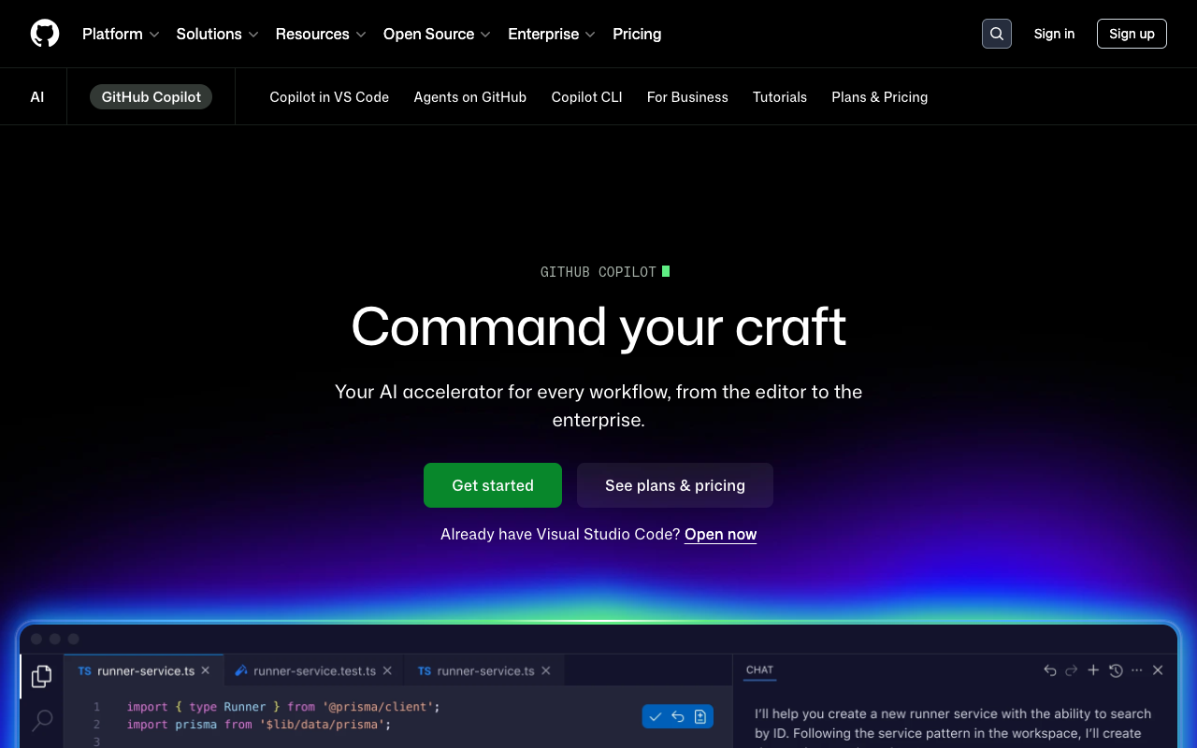Follow the Open now link
Screen dimensions: 1197x748
(721, 535)
